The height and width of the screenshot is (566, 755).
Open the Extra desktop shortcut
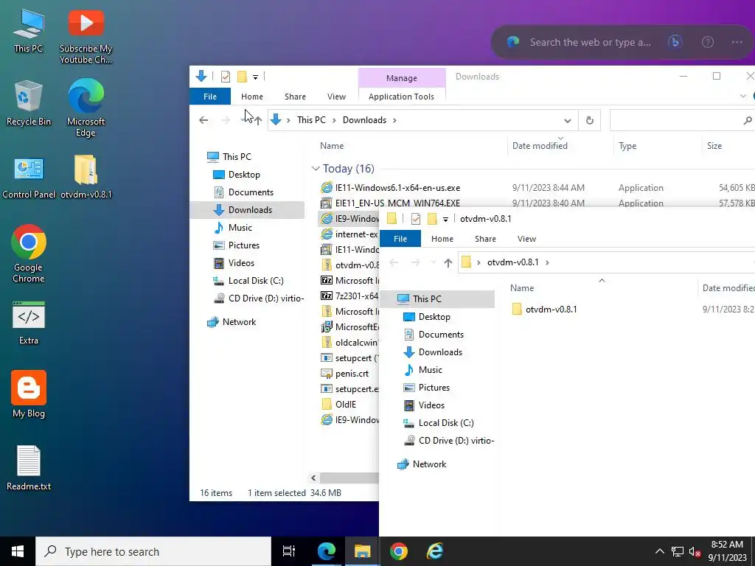tap(29, 323)
